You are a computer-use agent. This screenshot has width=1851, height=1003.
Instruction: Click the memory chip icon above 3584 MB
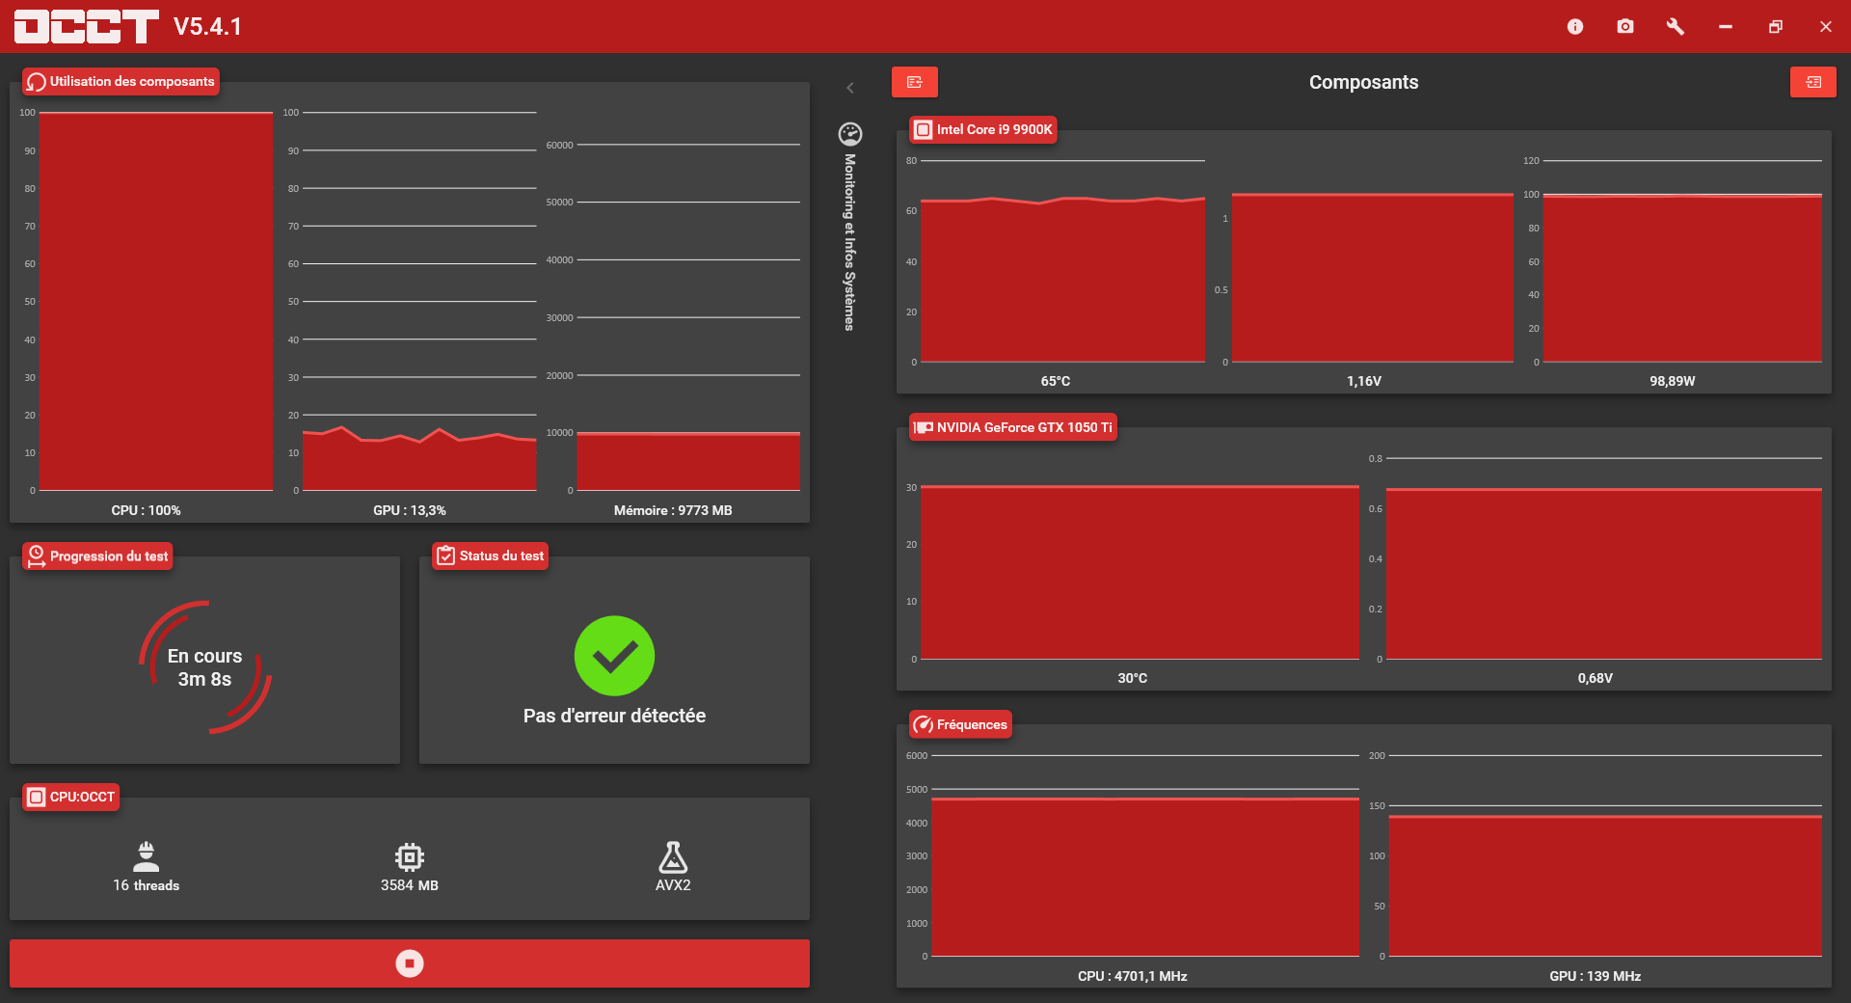click(x=410, y=856)
